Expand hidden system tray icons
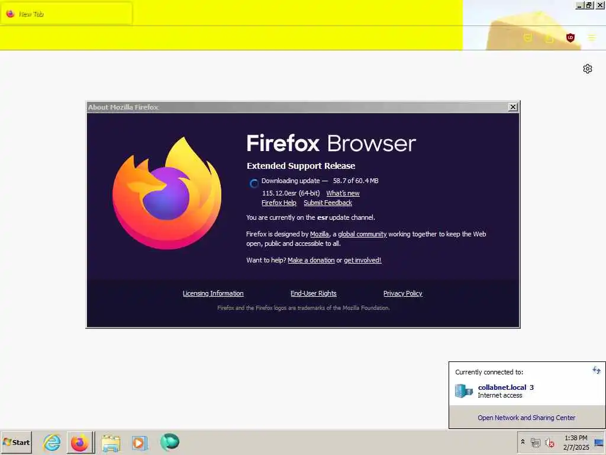The width and height of the screenshot is (606, 455). coord(523,441)
